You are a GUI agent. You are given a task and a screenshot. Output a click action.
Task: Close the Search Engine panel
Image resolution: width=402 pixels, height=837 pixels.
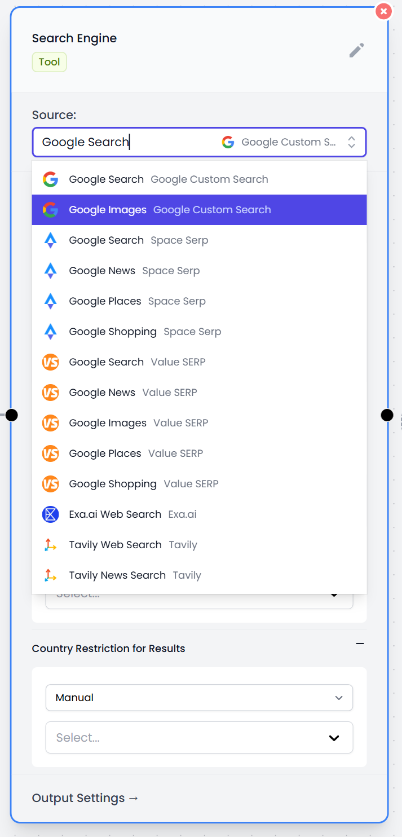coord(383,11)
